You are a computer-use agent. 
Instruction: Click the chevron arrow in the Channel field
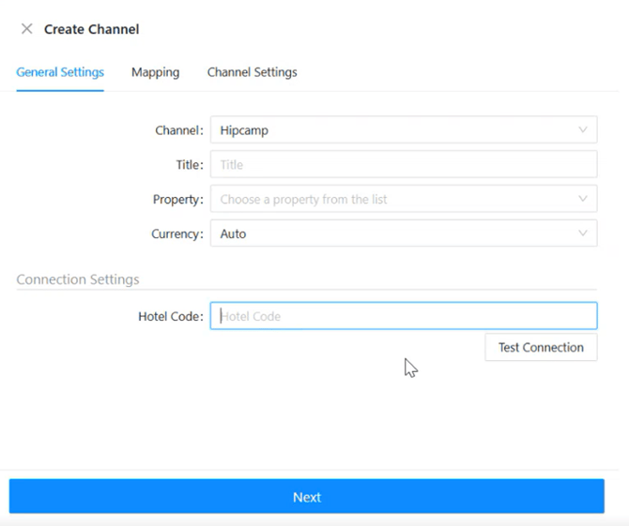(583, 130)
